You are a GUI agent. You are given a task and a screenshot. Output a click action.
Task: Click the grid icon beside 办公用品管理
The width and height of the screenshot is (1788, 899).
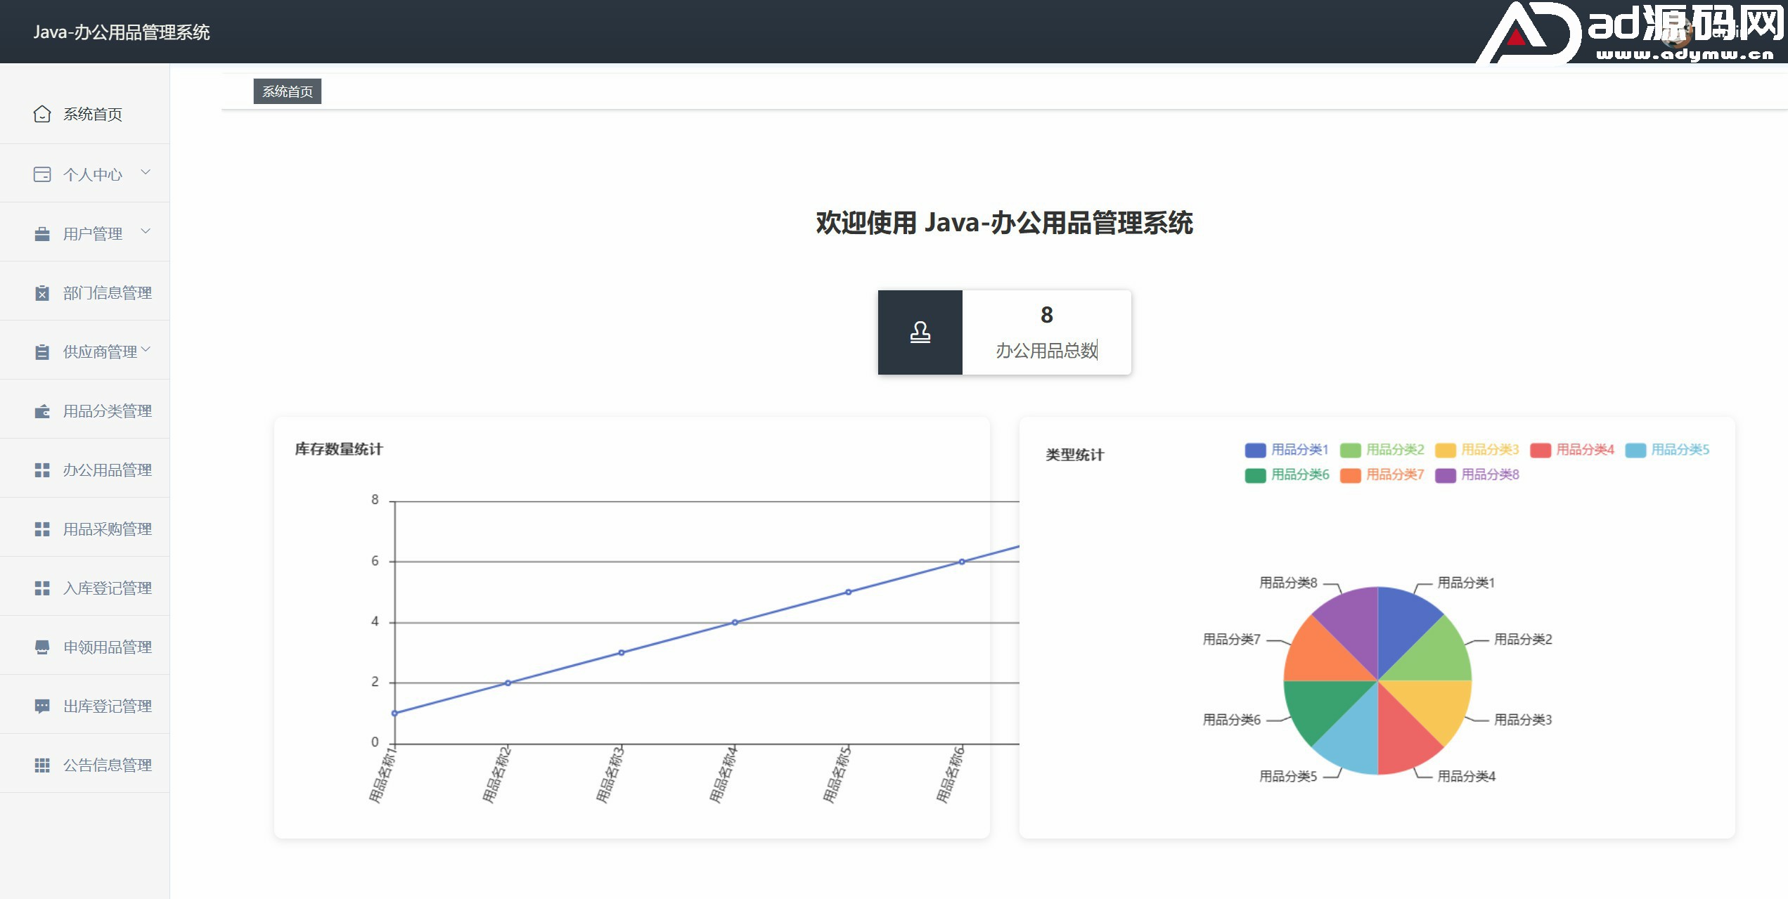tap(42, 470)
